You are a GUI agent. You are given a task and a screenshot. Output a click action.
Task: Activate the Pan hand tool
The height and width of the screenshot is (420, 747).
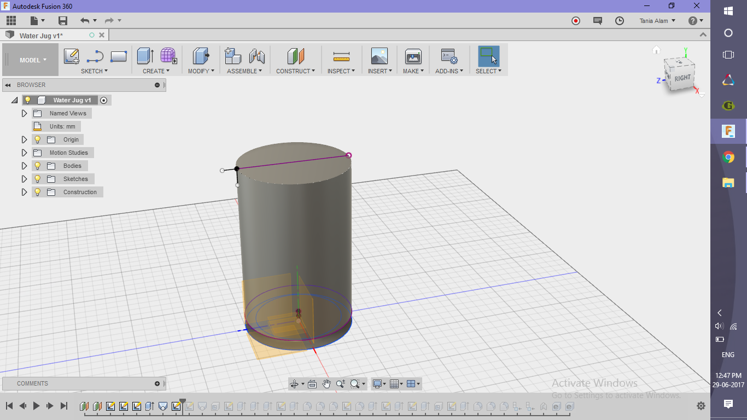(x=326, y=384)
